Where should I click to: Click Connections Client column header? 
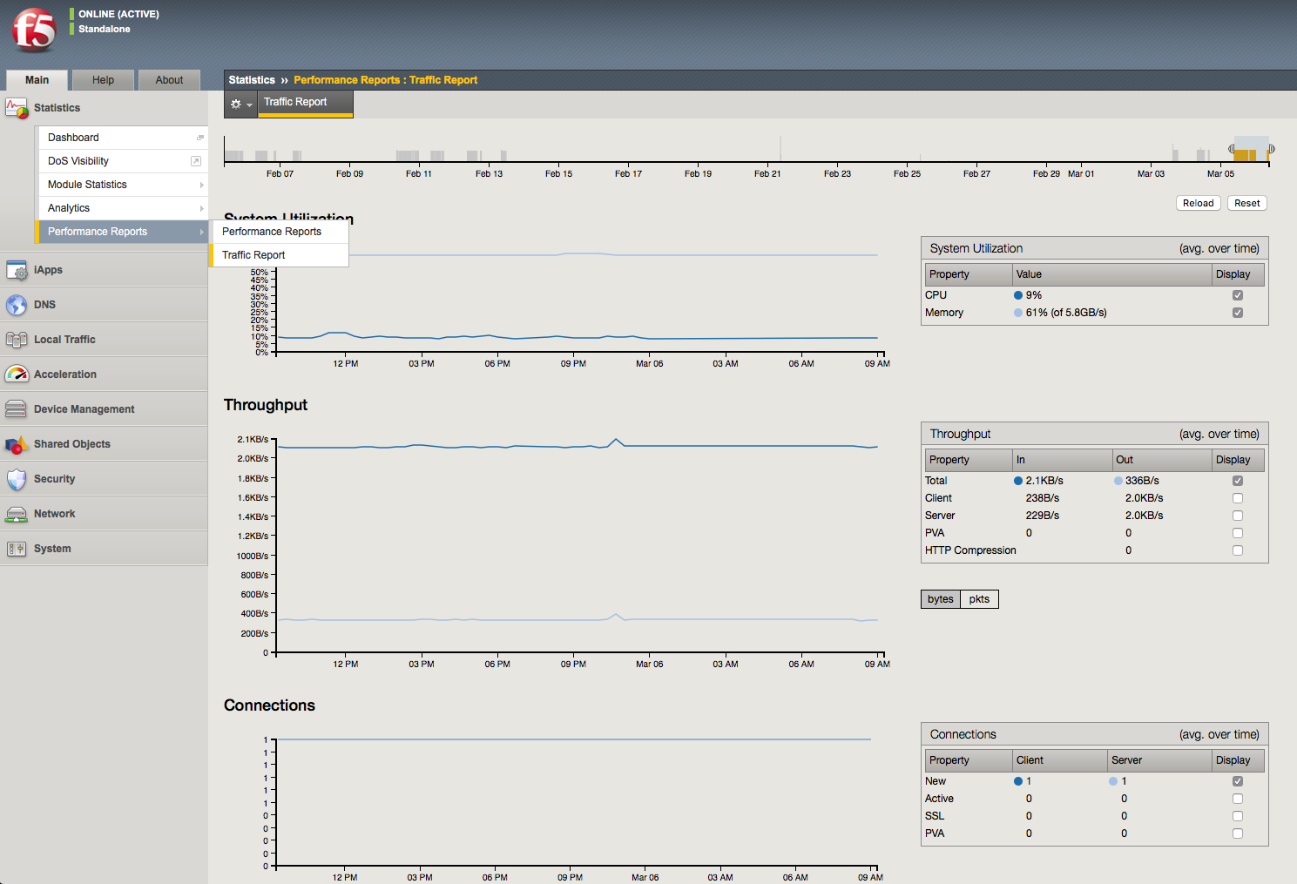[x=1060, y=760]
